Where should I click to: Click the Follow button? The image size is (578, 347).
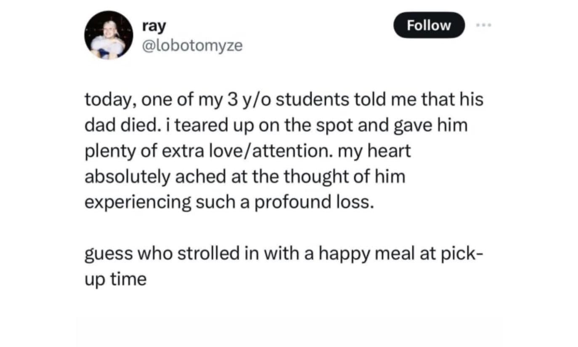[428, 25]
